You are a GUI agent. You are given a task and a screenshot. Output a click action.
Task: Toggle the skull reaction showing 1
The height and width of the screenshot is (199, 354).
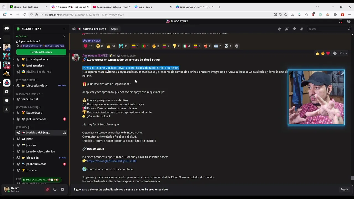pyautogui.click(x=228, y=46)
